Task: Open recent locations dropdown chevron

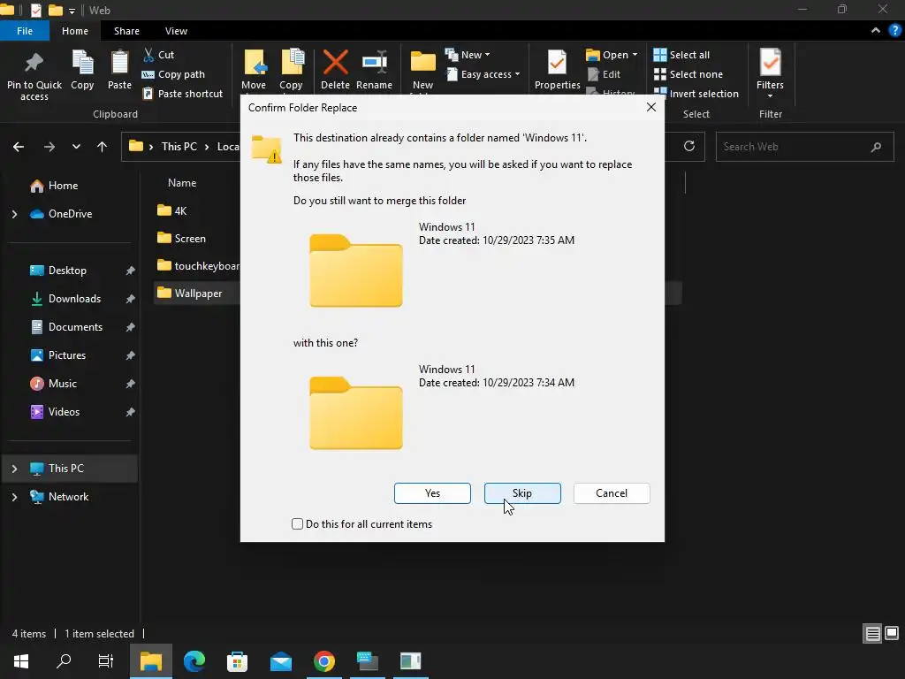Action: pyautogui.click(x=76, y=147)
